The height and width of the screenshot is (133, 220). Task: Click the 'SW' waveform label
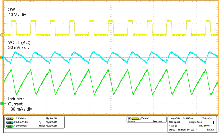12,9
